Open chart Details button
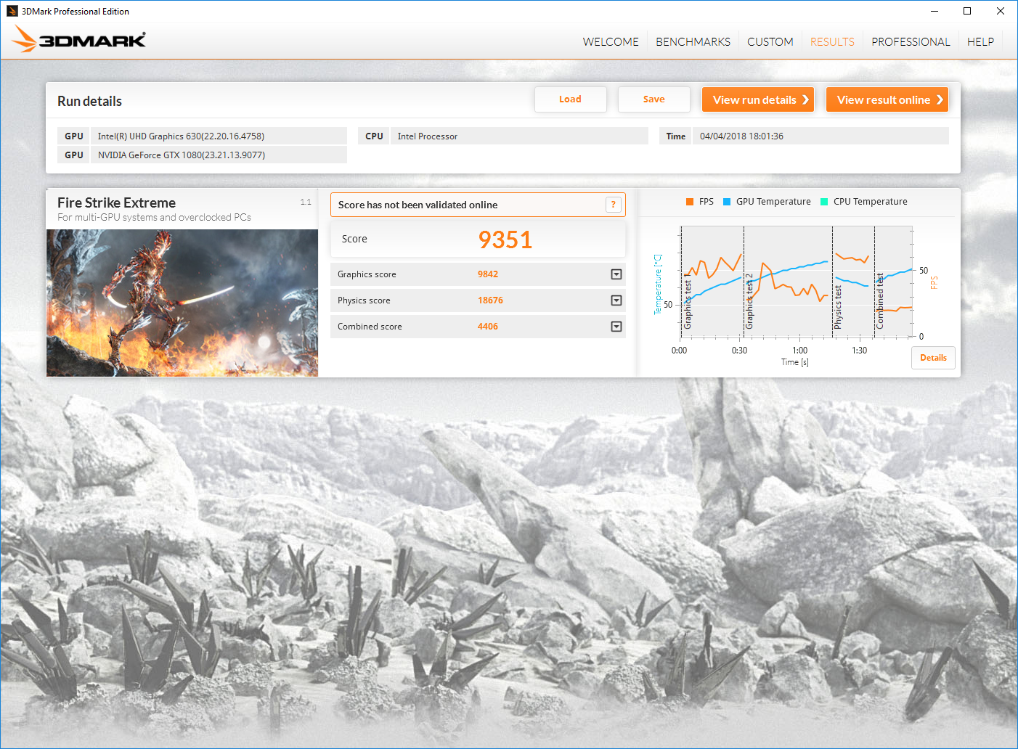The width and height of the screenshot is (1018, 749). pyautogui.click(x=933, y=358)
